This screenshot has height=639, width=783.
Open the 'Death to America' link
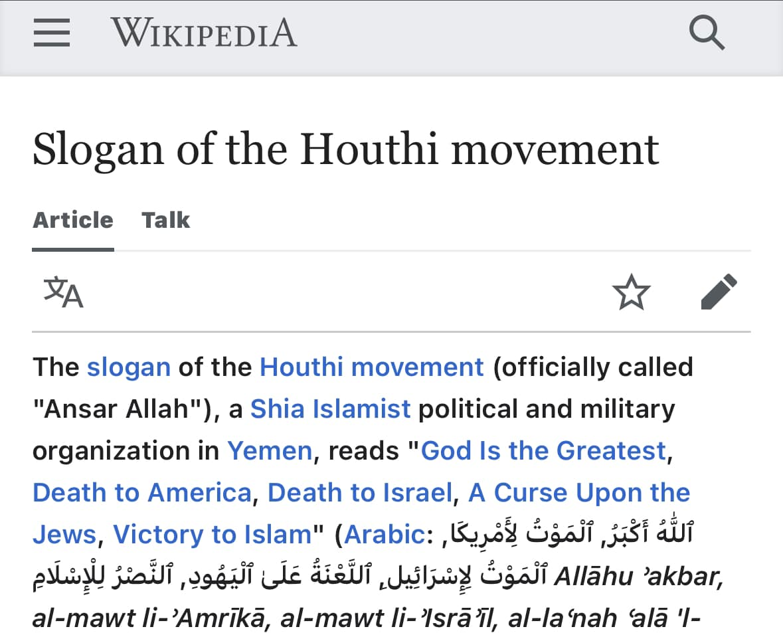[x=142, y=493]
